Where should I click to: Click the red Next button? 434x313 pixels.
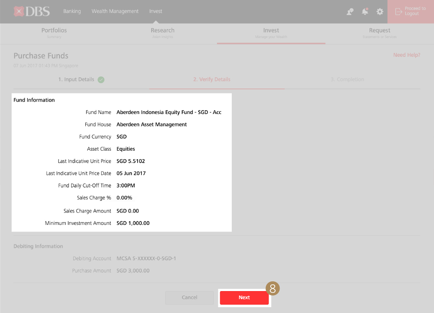click(x=244, y=297)
